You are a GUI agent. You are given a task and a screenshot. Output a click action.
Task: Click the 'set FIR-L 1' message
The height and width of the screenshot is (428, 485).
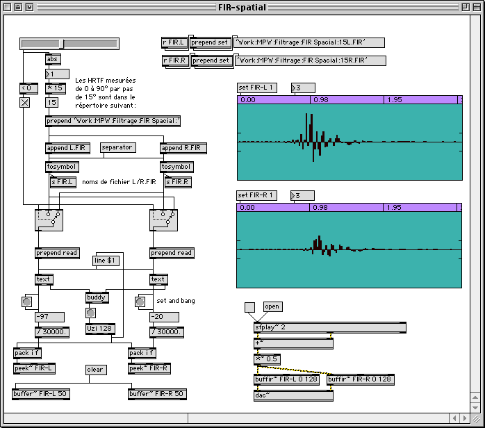tap(257, 88)
